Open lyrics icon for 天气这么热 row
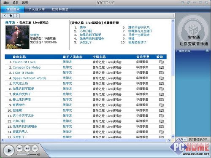211x158 pixels. [x=161, y=83]
